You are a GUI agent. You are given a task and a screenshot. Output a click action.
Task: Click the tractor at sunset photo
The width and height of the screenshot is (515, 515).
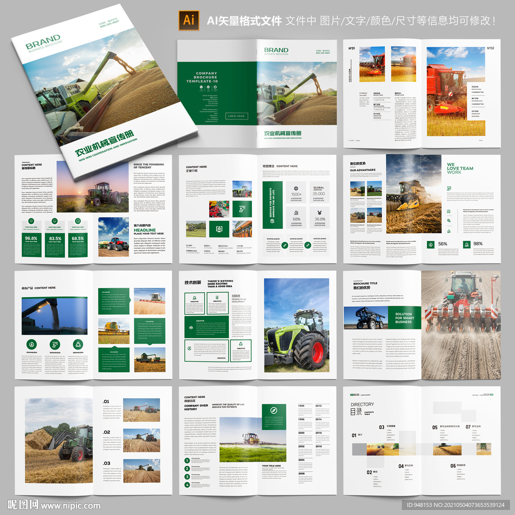93,187
